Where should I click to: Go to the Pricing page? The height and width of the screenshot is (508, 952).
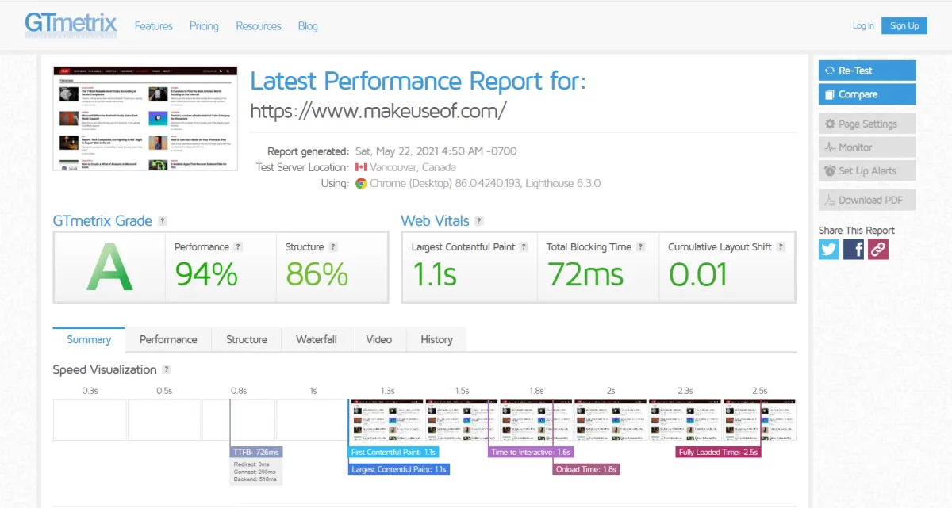pos(204,26)
